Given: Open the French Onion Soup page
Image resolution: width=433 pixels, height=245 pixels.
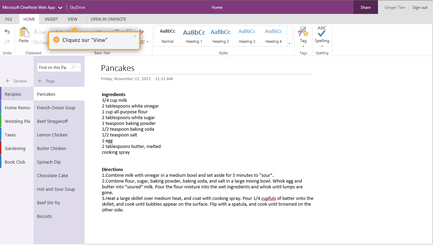Looking at the screenshot, I should pos(56,108).
